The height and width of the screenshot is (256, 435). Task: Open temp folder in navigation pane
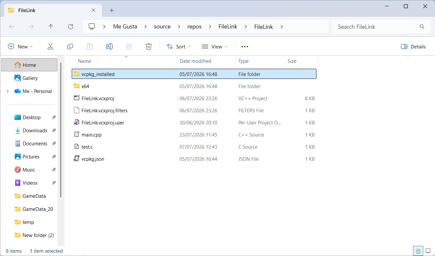click(29, 222)
